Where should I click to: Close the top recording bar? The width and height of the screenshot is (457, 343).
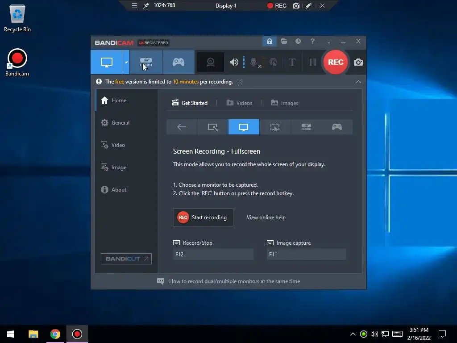[x=322, y=5]
